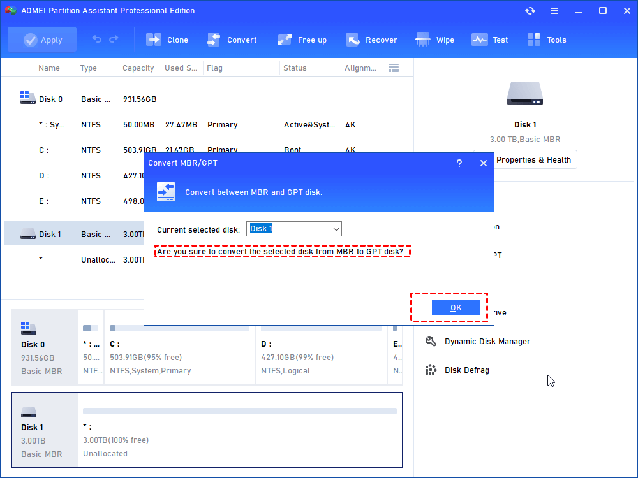Open the Free up menu
Screen dimensions: 638x478
click(x=302, y=40)
